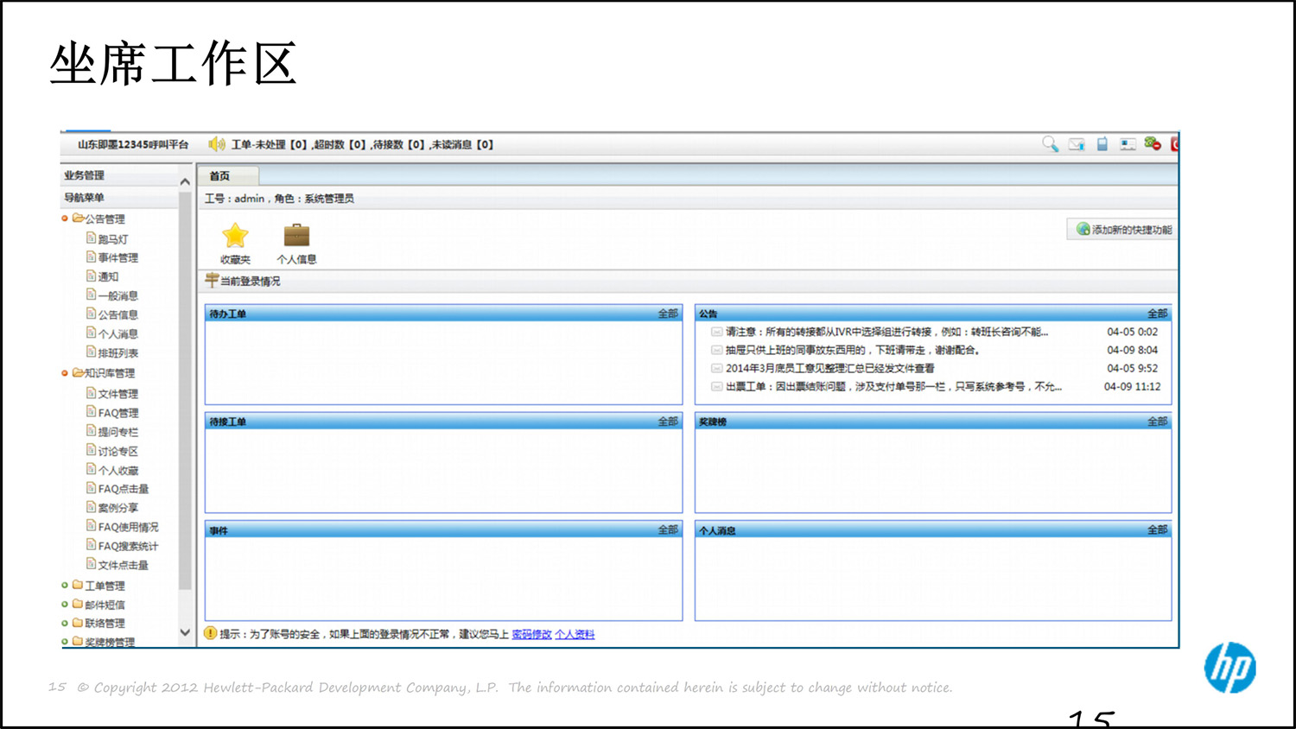Open the 收藏夹 star shortcut
The image size is (1296, 729).
[x=235, y=236]
